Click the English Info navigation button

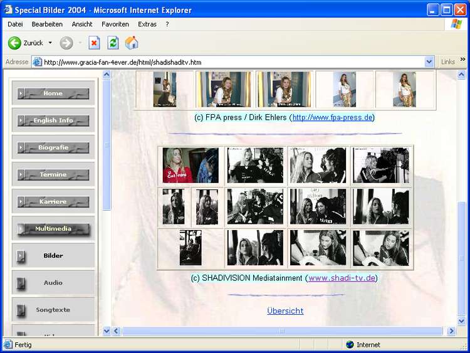pos(53,120)
